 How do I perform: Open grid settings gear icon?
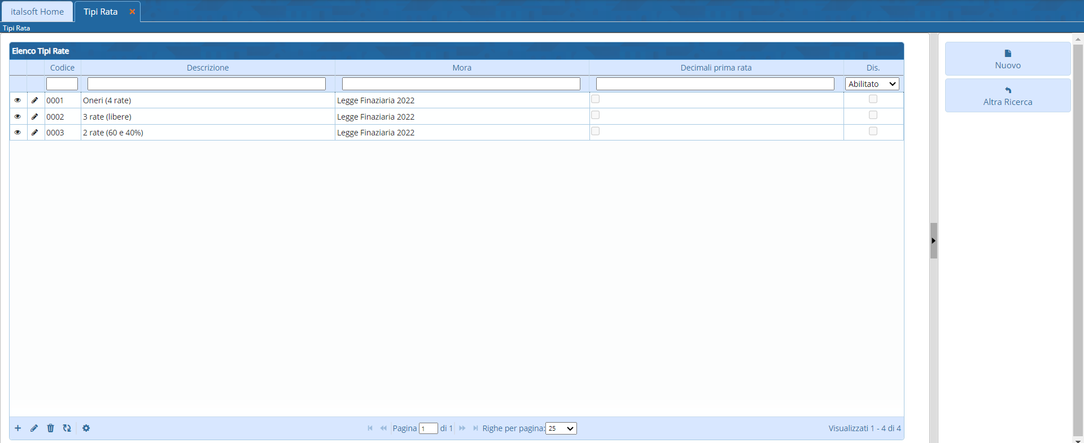[x=86, y=428]
